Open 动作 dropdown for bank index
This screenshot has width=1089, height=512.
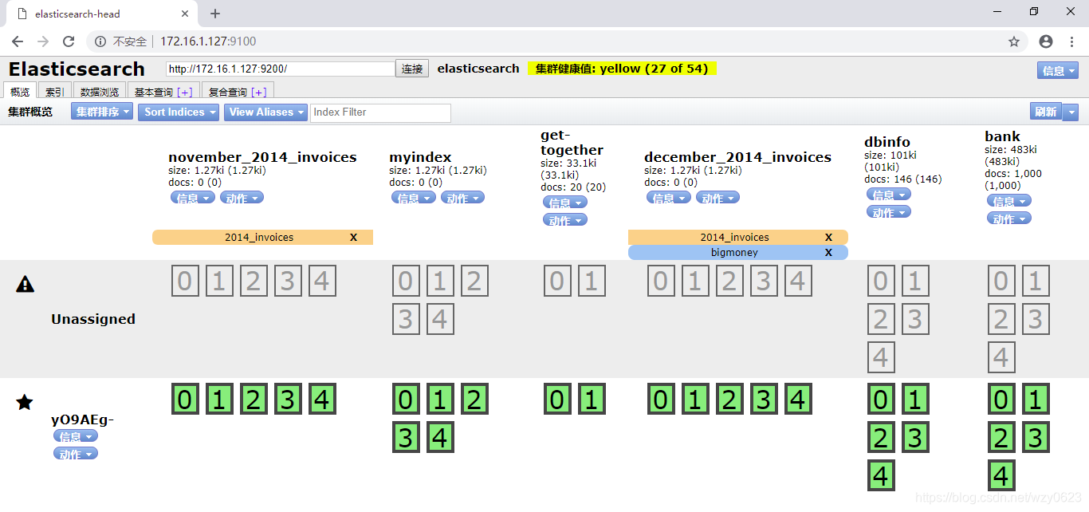(1009, 219)
